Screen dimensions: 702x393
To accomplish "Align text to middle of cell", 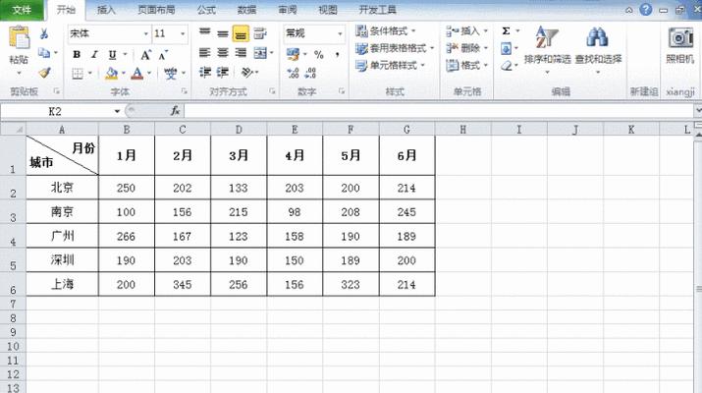I will point(223,33).
